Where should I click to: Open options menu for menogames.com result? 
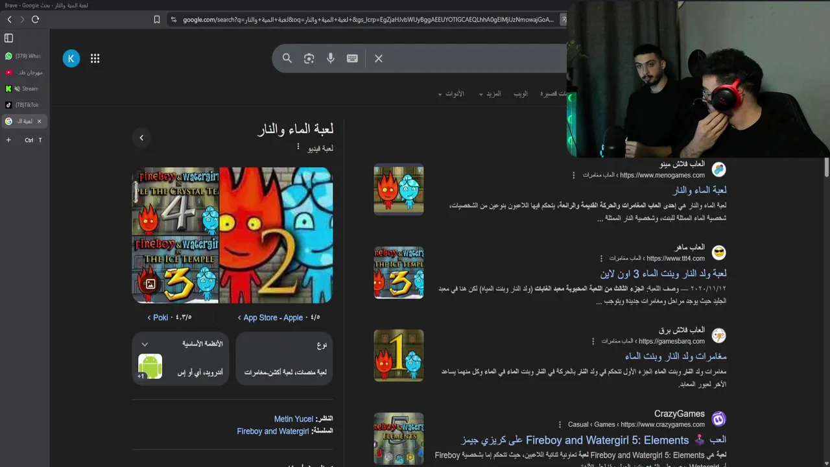coord(573,175)
